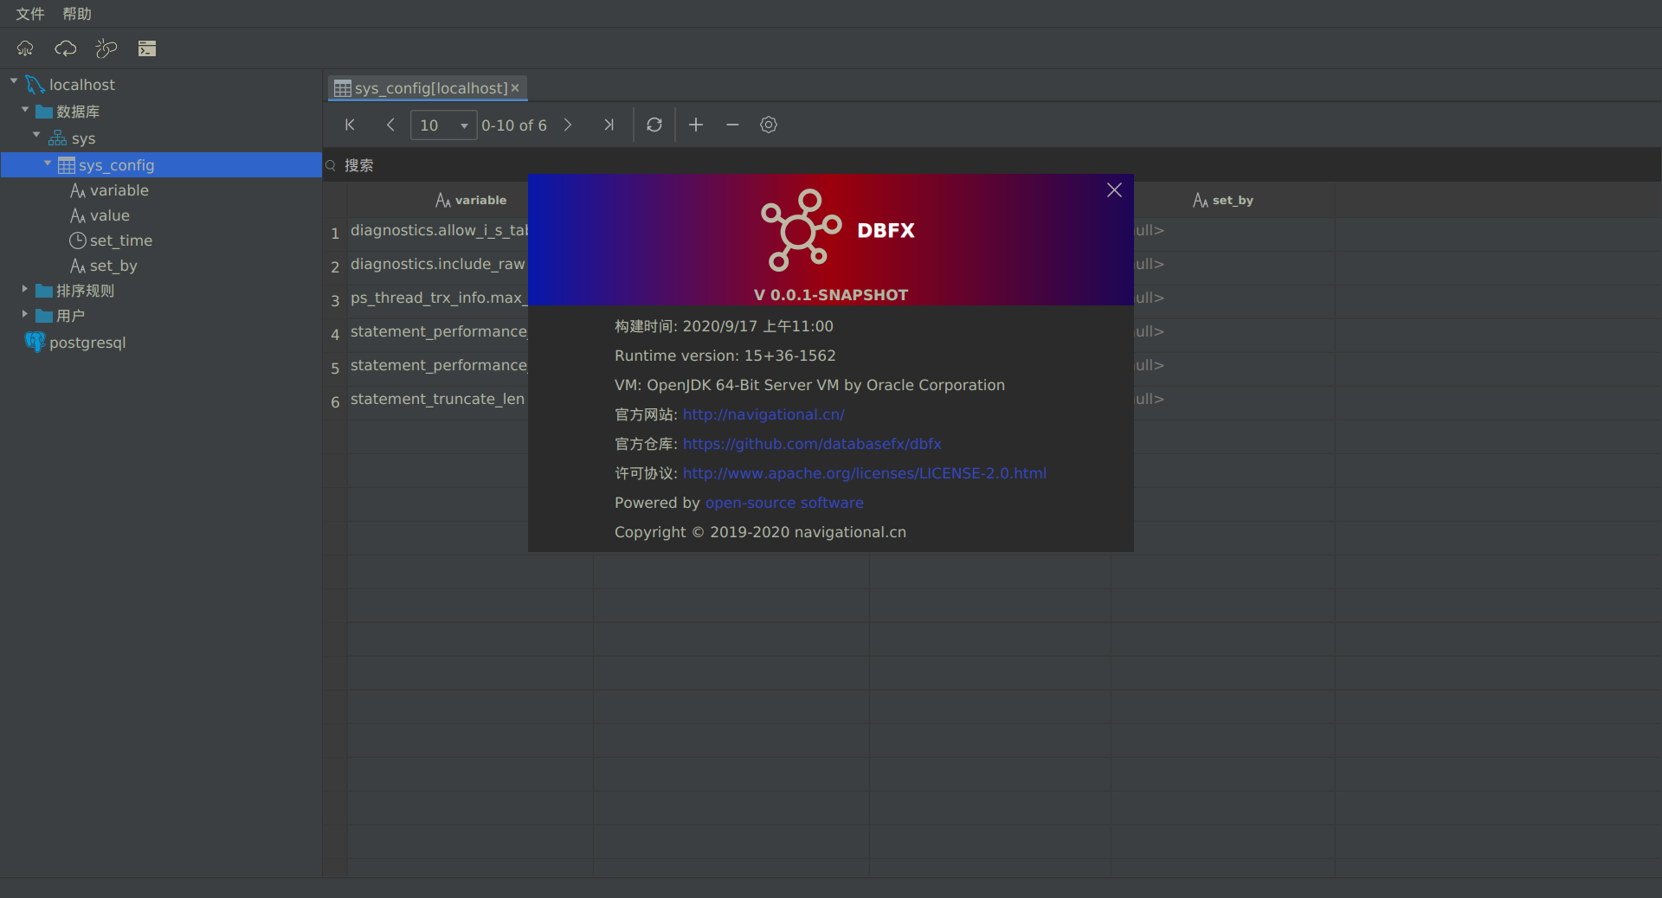The width and height of the screenshot is (1662, 898).
Task: Open the 帮助 menu
Action: pyautogui.click(x=77, y=14)
